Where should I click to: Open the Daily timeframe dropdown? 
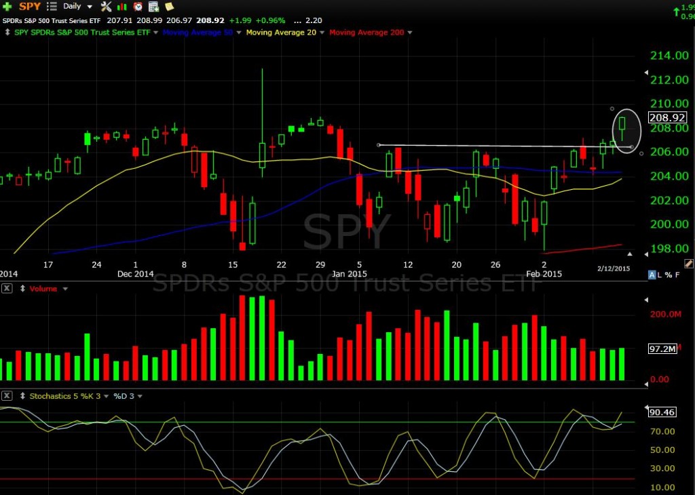[x=90, y=7]
